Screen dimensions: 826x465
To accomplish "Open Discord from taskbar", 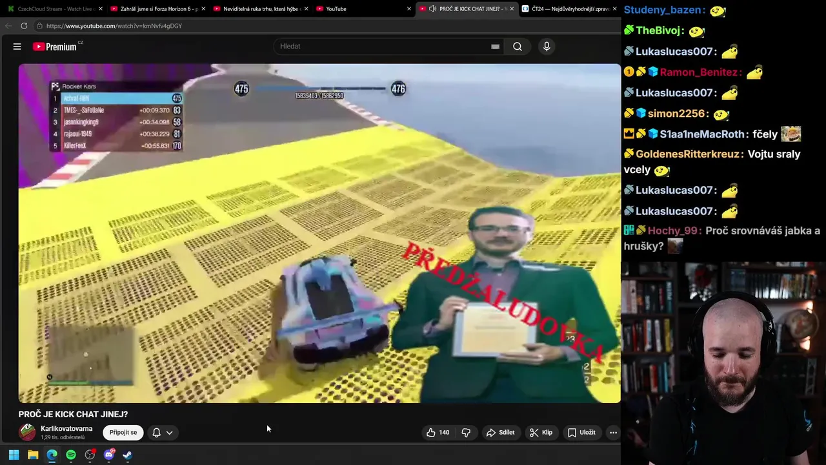I will pos(109,455).
